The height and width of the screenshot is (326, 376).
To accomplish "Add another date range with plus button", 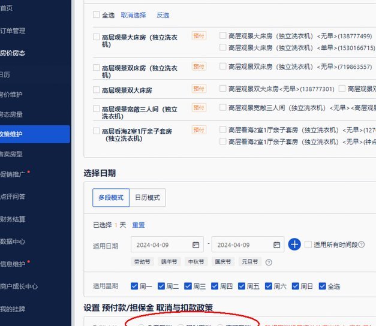I will (x=294, y=244).
